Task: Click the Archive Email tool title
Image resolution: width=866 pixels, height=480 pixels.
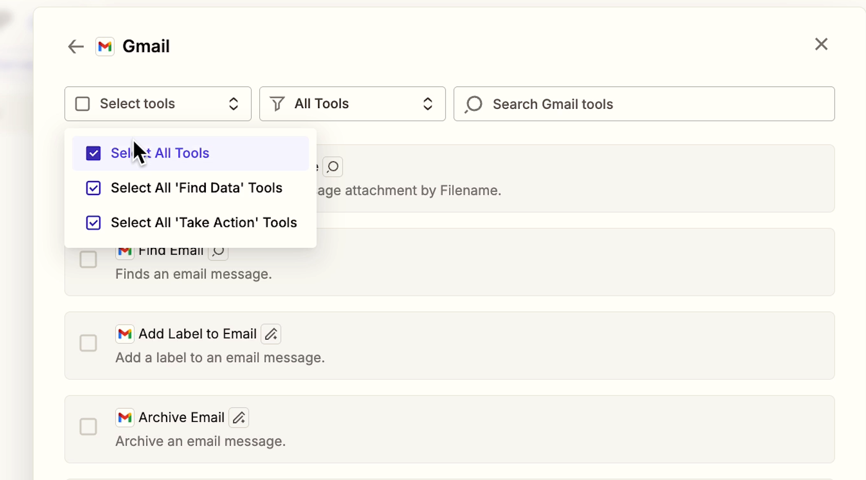Action: click(182, 417)
